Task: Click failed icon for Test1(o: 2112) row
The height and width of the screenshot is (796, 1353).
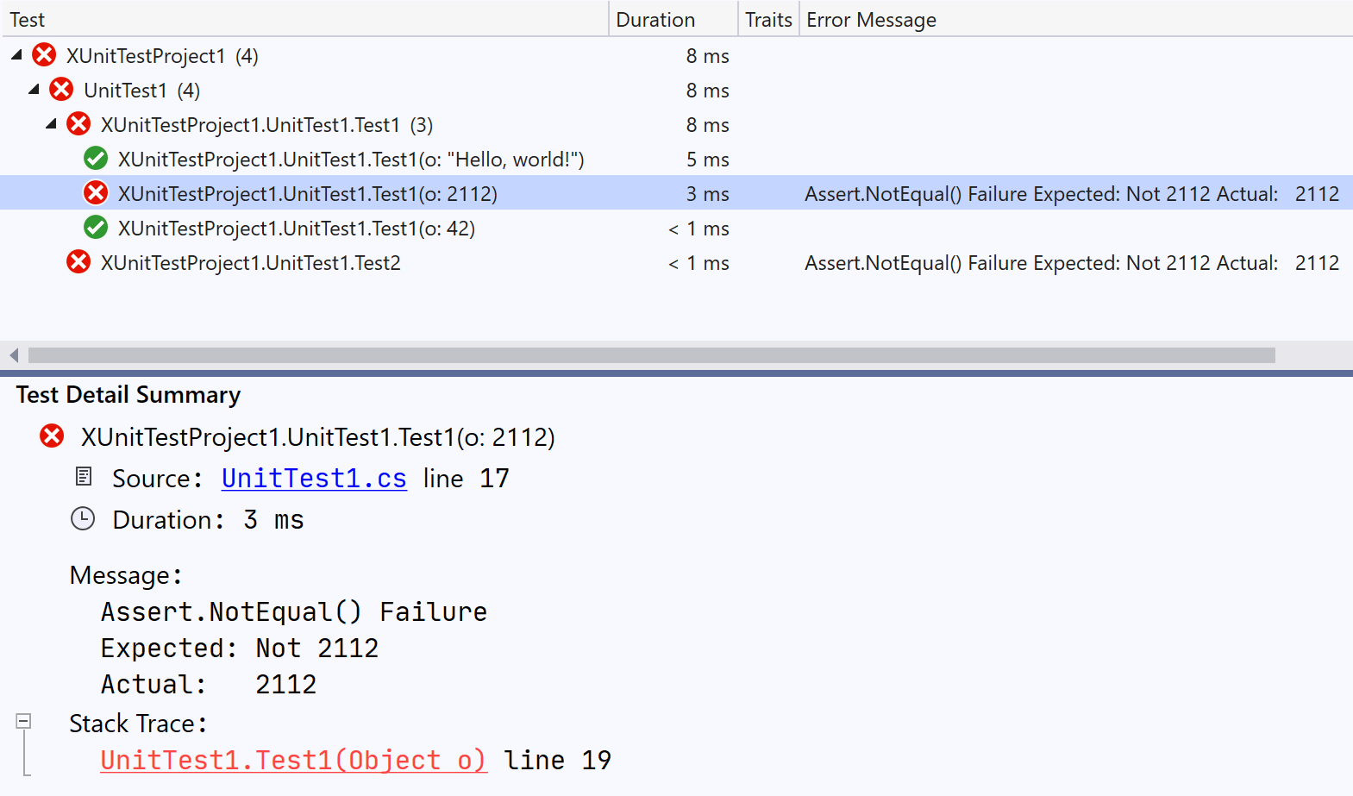Action: click(x=96, y=193)
